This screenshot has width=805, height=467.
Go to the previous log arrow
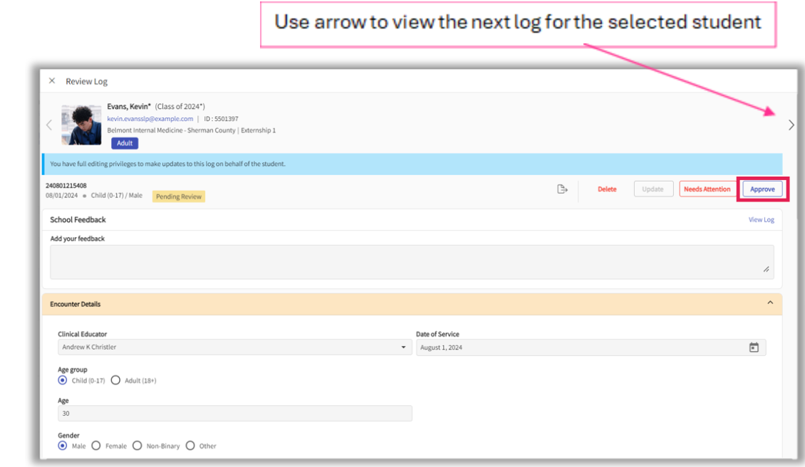tap(49, 125)
